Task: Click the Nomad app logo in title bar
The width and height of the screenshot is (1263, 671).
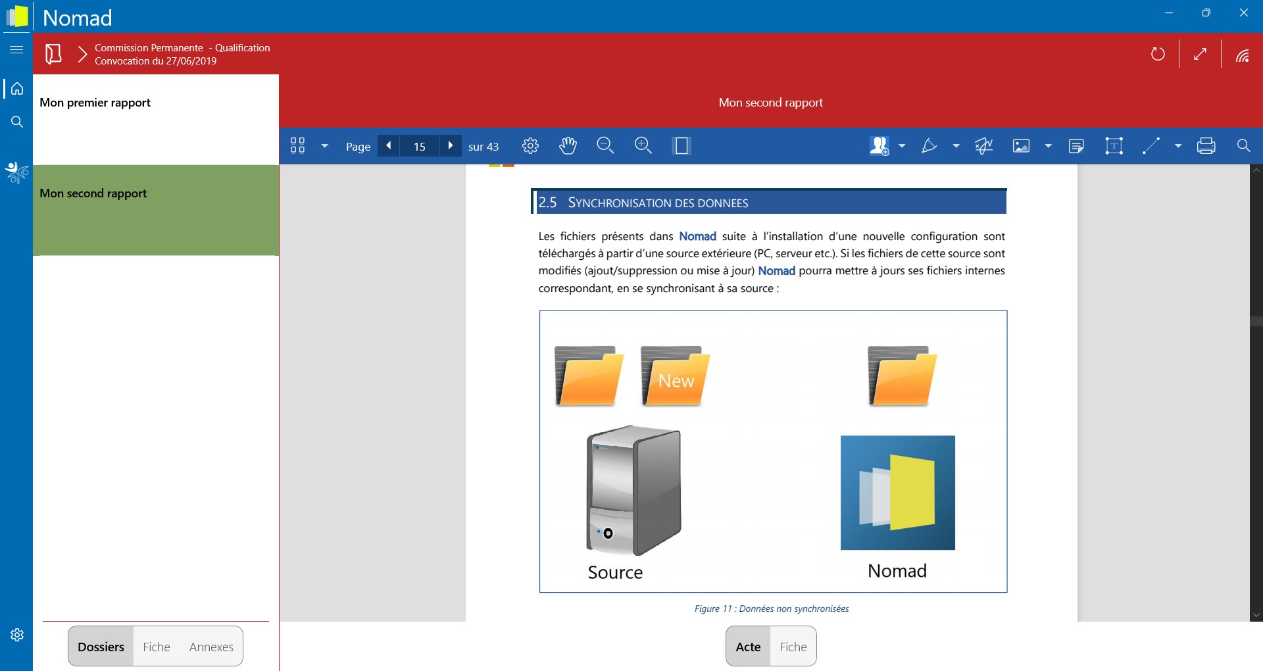Action: coord(17,16)
